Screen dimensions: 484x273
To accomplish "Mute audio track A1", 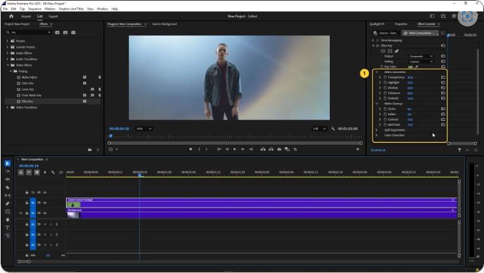I will click(45, 225).
